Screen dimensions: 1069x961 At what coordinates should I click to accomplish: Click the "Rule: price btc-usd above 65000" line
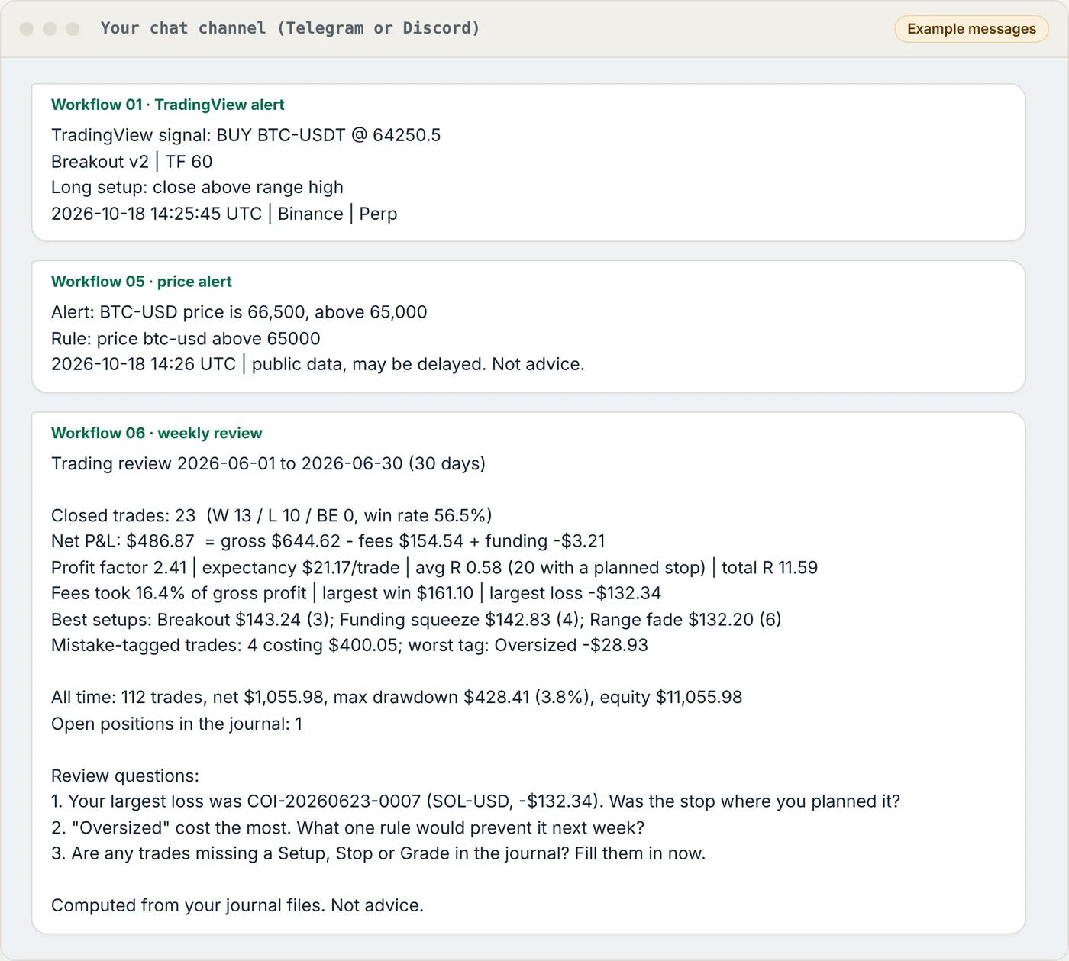[186, 338]
